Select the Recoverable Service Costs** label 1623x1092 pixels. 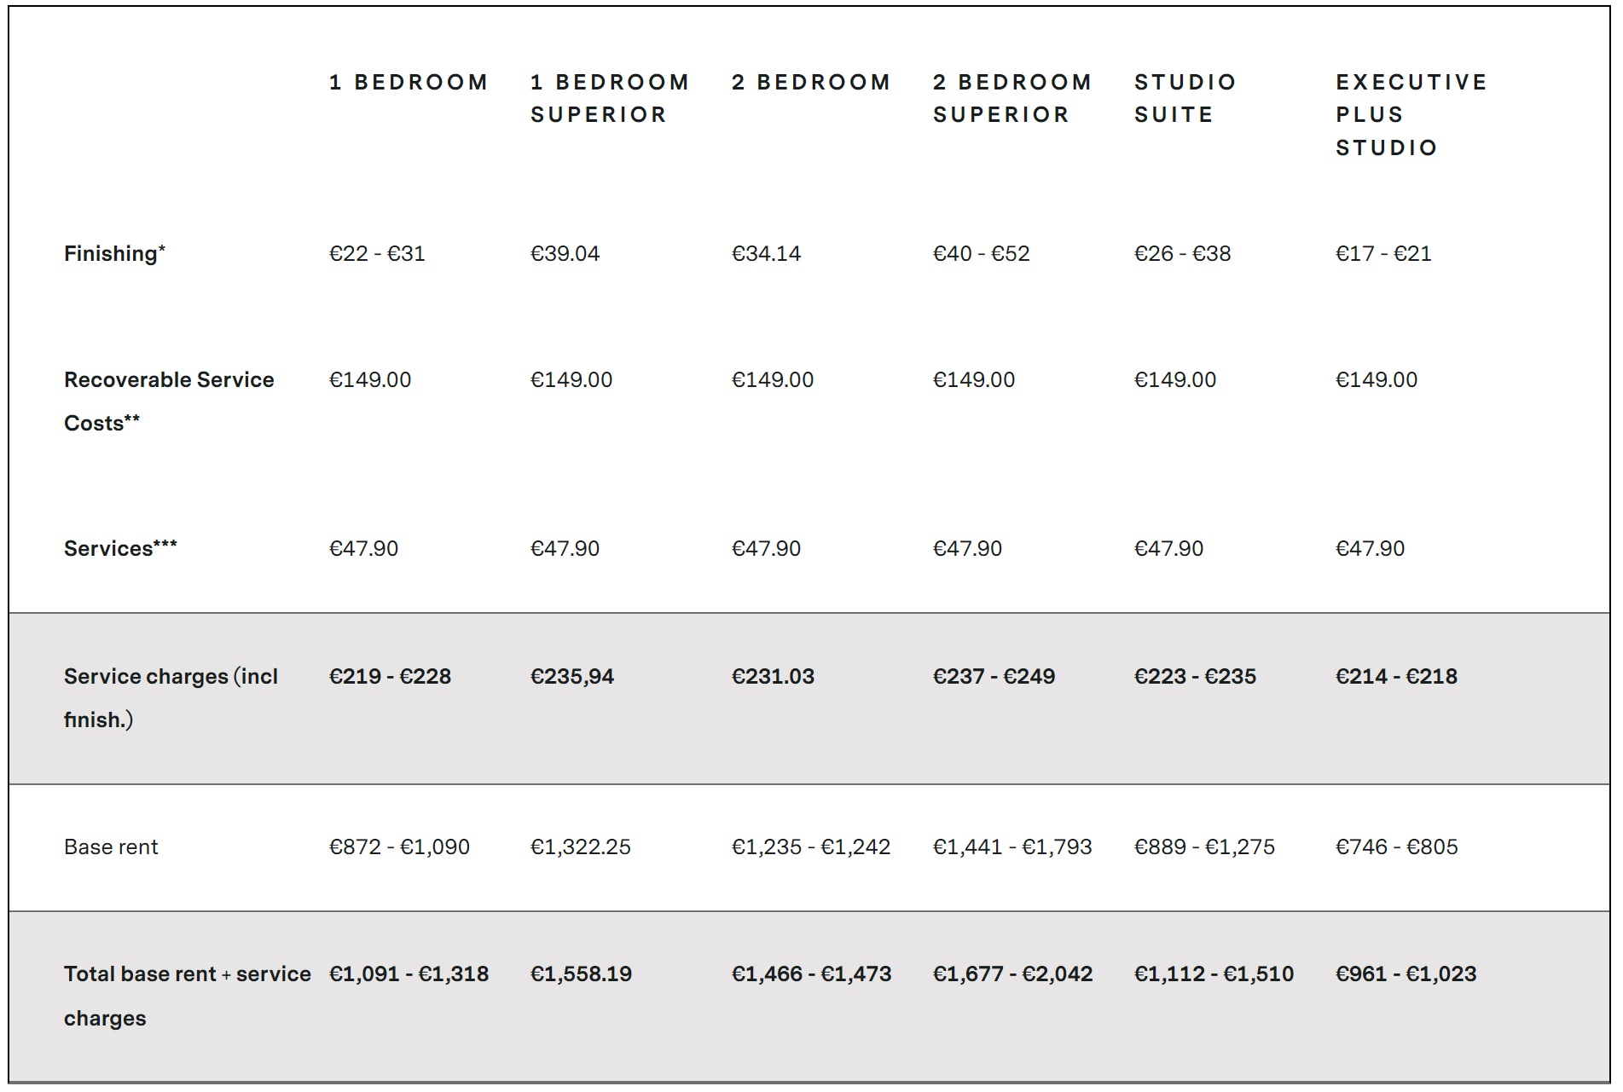(169, 402)
